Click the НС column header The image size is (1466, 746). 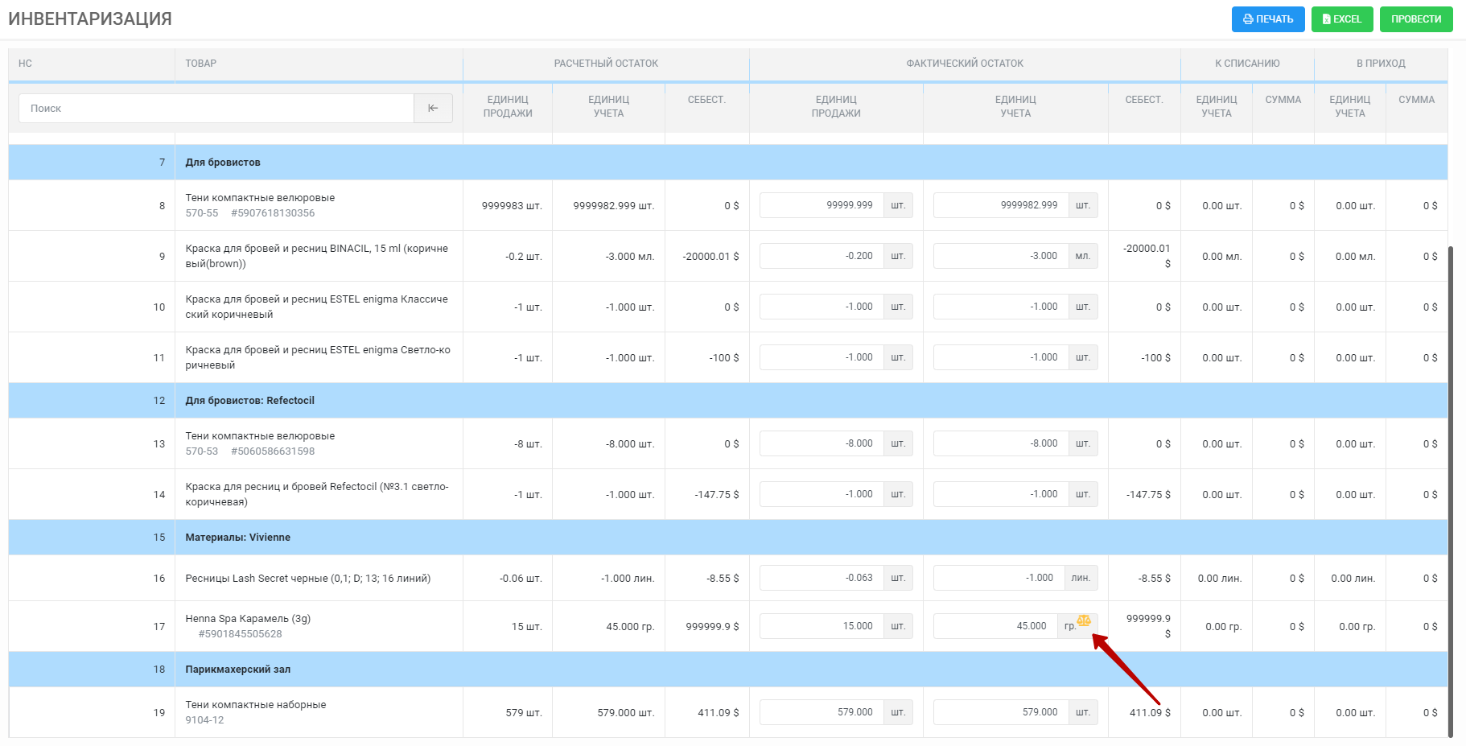[25, 64]
